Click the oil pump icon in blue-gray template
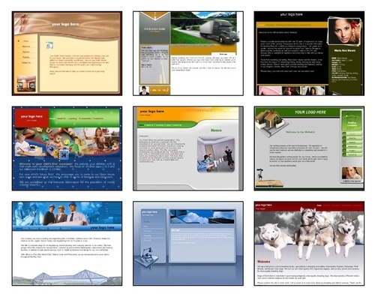 click(x=147, y=257)
